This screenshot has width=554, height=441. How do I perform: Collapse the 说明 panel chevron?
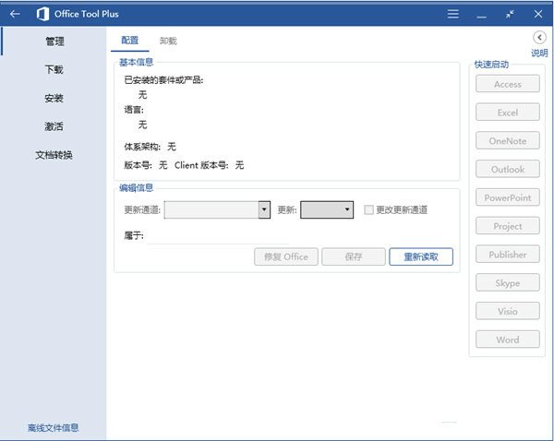(x=539, y=38)
